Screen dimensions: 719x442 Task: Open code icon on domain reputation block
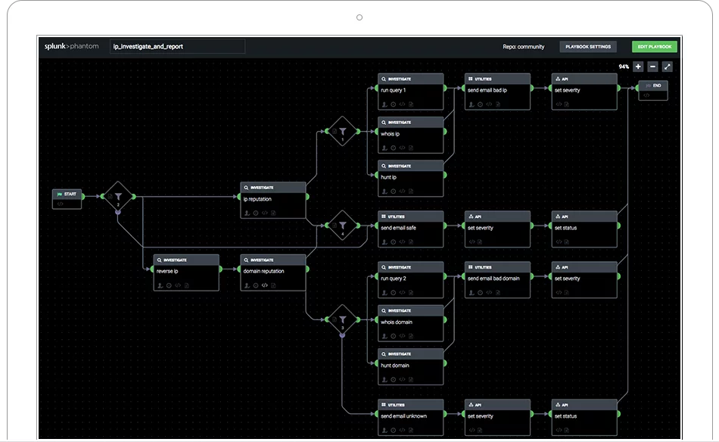tap(264, 285)
